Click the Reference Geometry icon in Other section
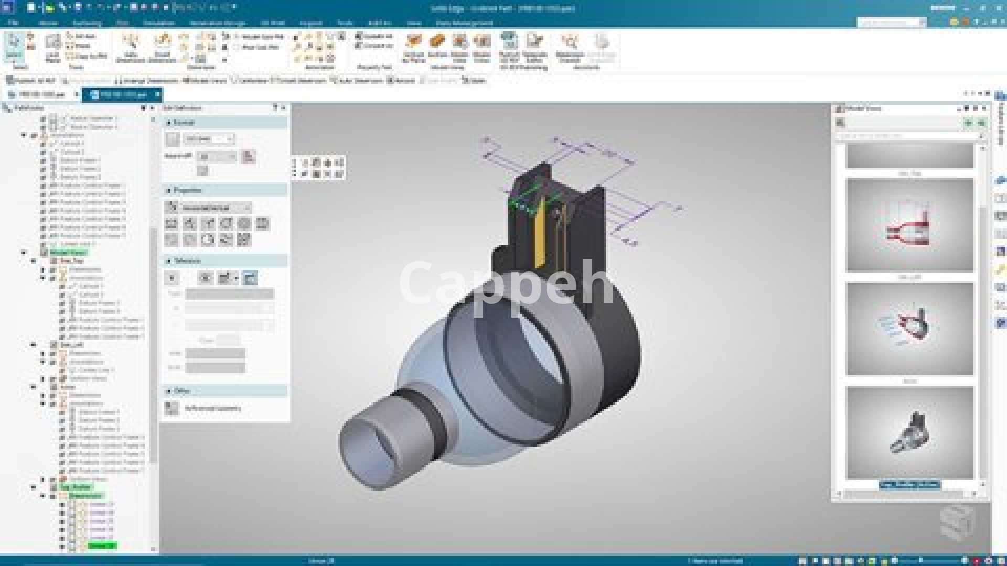Image resolution: width=1007 pixels, height=566 pixels. tap(172, 408)
